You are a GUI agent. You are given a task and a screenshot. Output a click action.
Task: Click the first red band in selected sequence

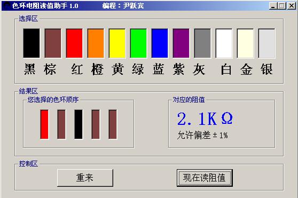click(44, 124)
